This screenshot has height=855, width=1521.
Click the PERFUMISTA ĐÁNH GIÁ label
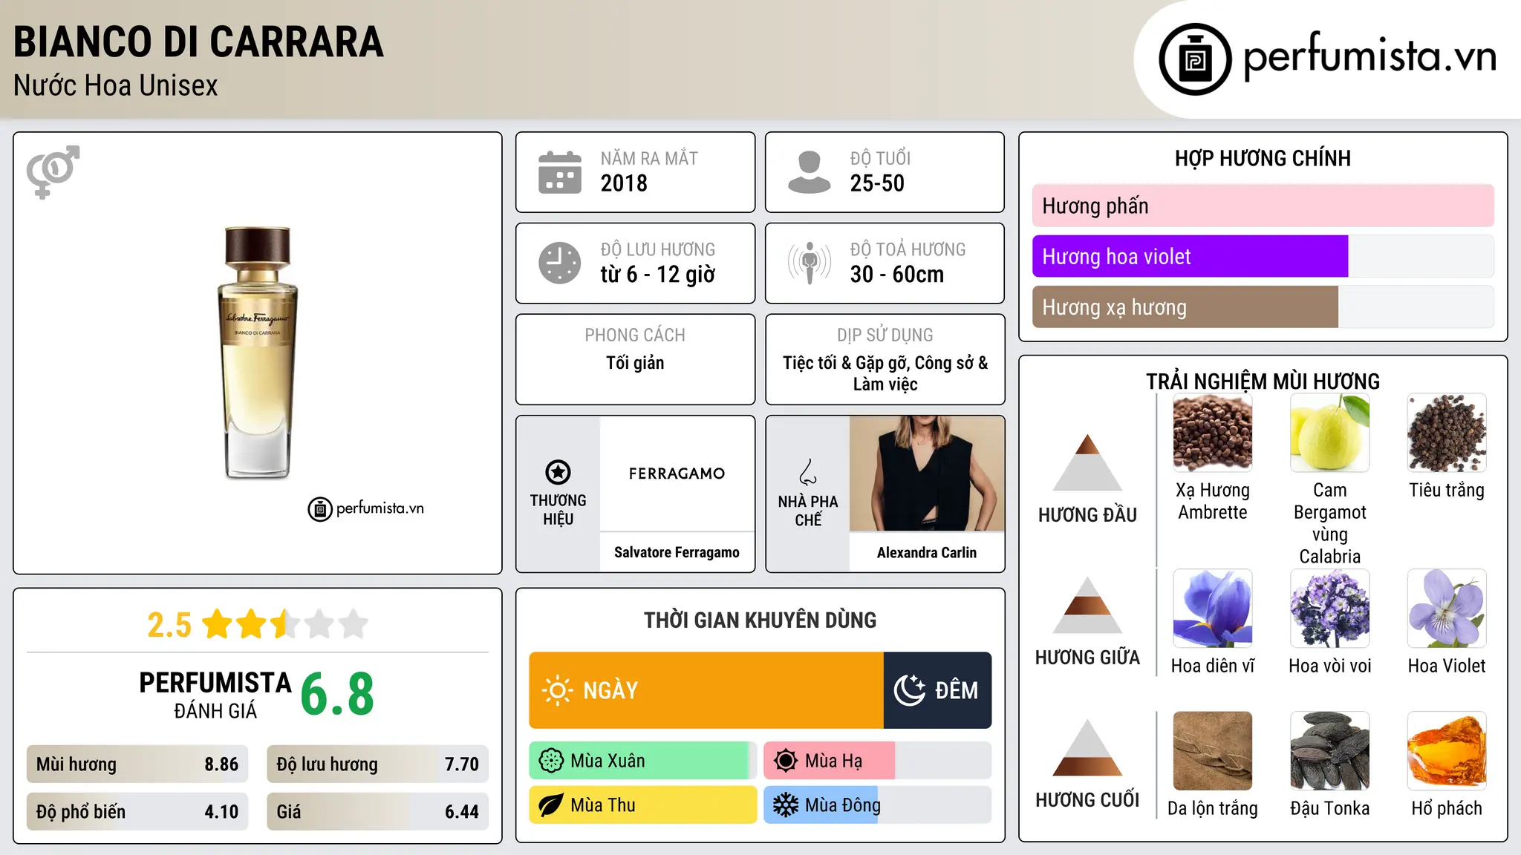pyautogui.click(x=215, y=695)
